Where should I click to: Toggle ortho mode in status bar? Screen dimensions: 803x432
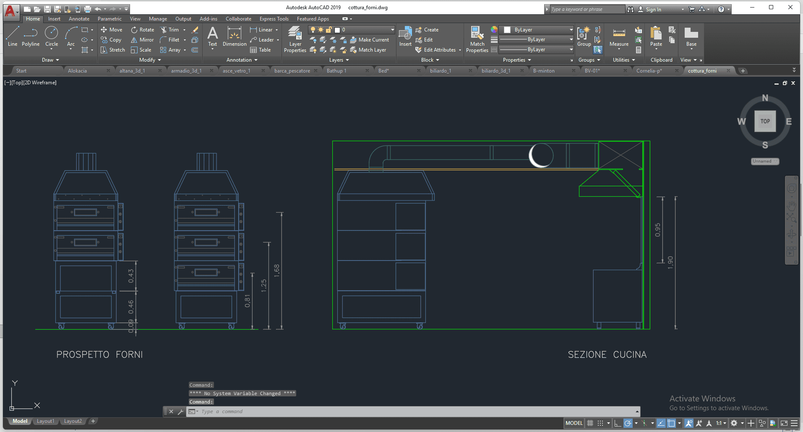(618, 423)
